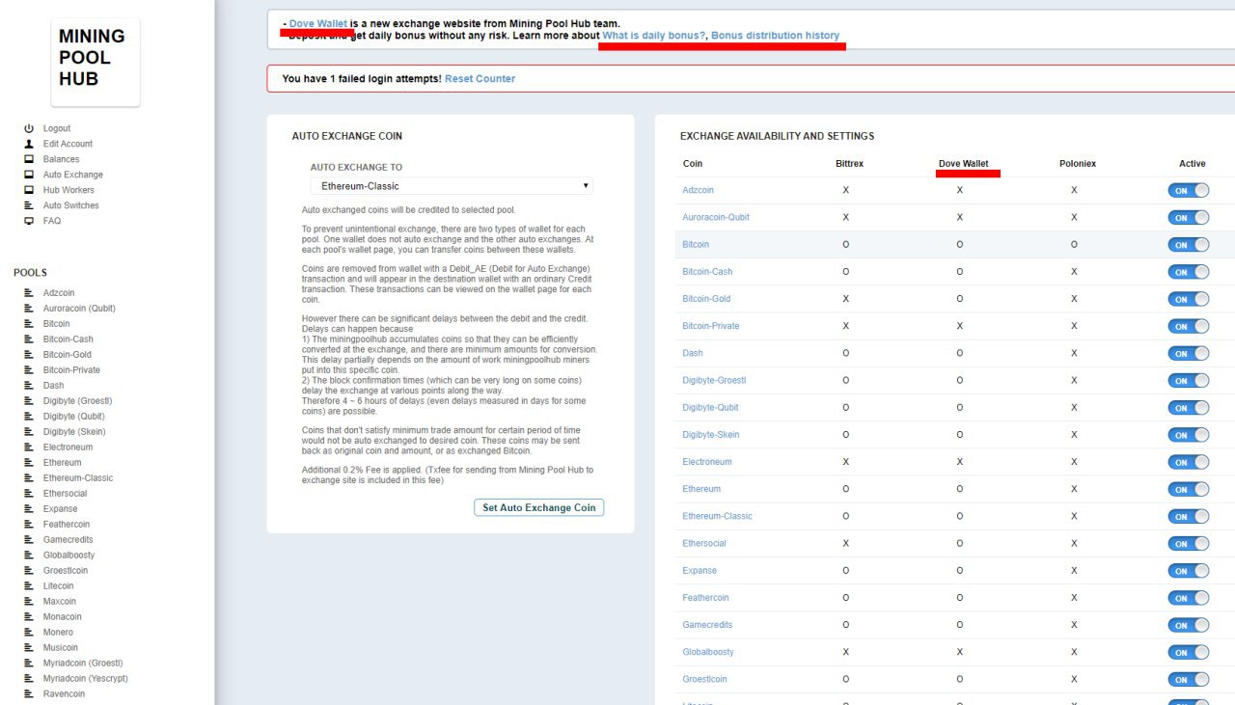Open Bonus distribution history link
Viewport: 1235px width, 705px height.
pyautogui.click(x=776, y=36)
